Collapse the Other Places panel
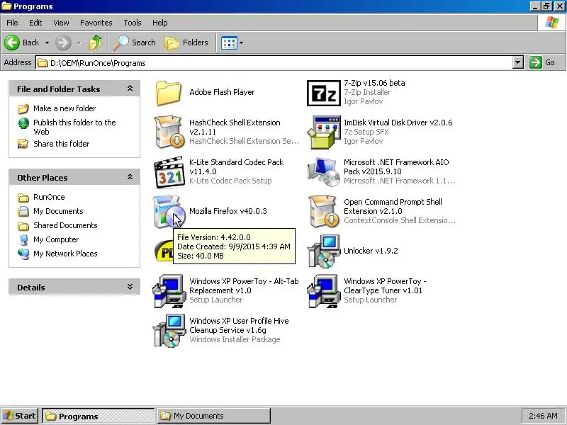Image resolution: width=567 pixels, height=425 pixels. [x=130, y=177]
